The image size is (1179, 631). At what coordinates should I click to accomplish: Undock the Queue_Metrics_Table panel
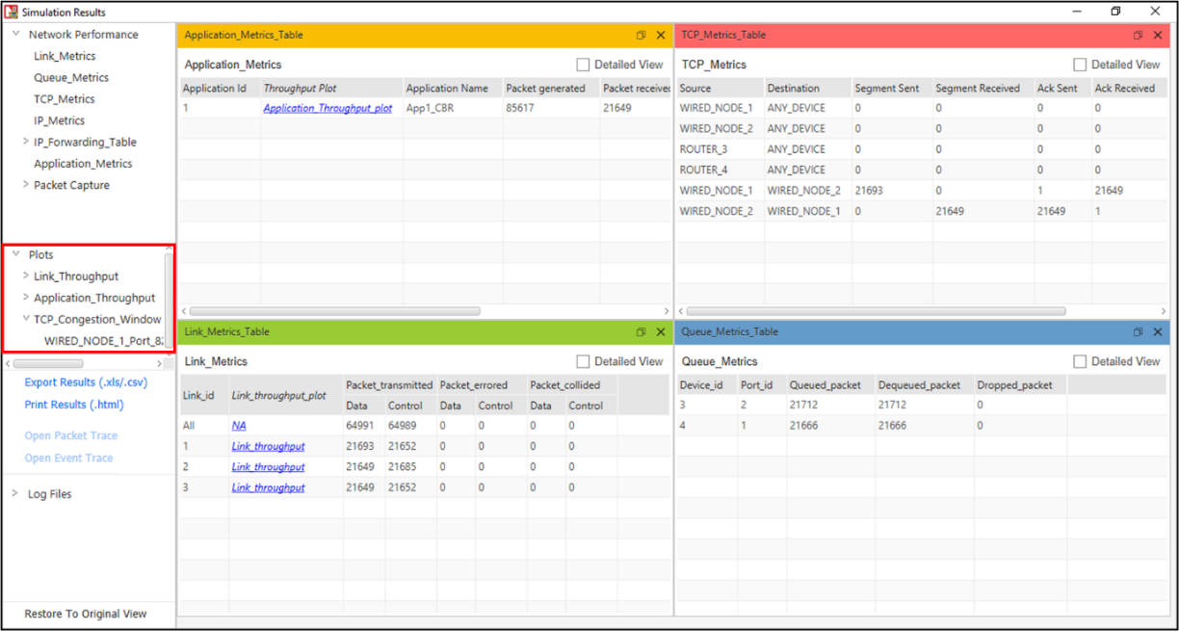click(1138, 332)
